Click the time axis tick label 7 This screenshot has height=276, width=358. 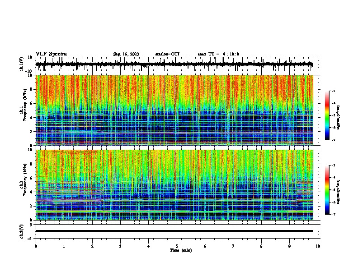pos(233,246)
